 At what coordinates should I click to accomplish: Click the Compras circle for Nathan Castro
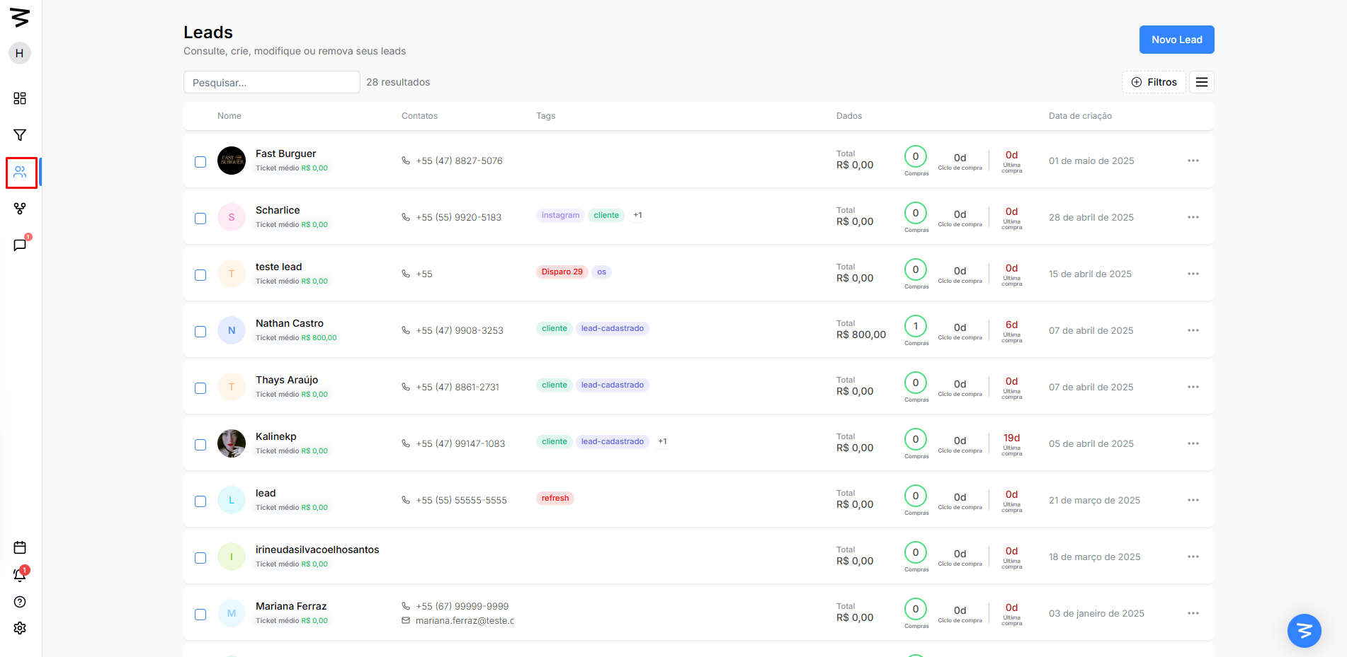(916, 326)
